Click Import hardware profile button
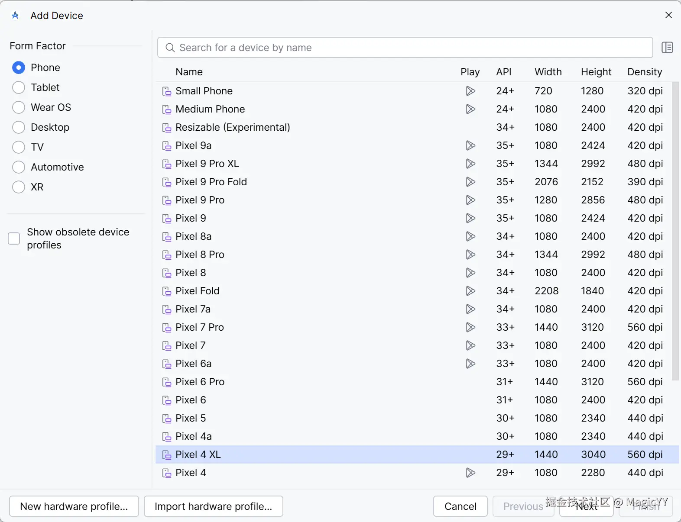Screen dimensions: 681x522 tap(213, 506)
